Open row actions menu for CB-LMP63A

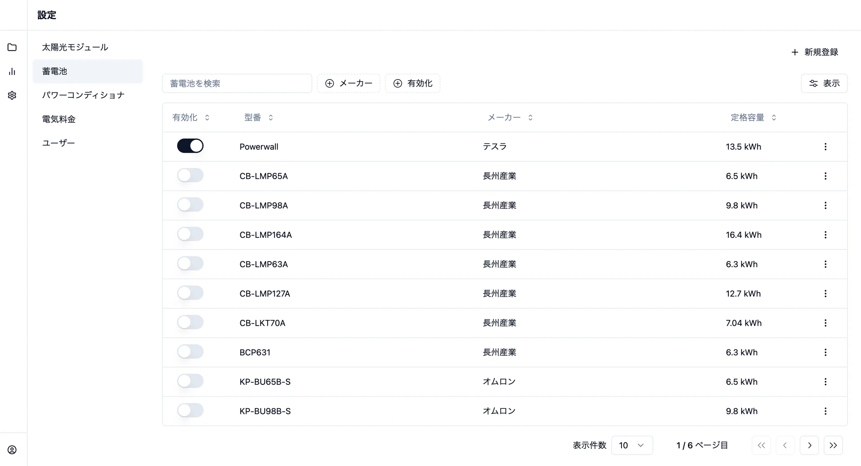[825, 264]
